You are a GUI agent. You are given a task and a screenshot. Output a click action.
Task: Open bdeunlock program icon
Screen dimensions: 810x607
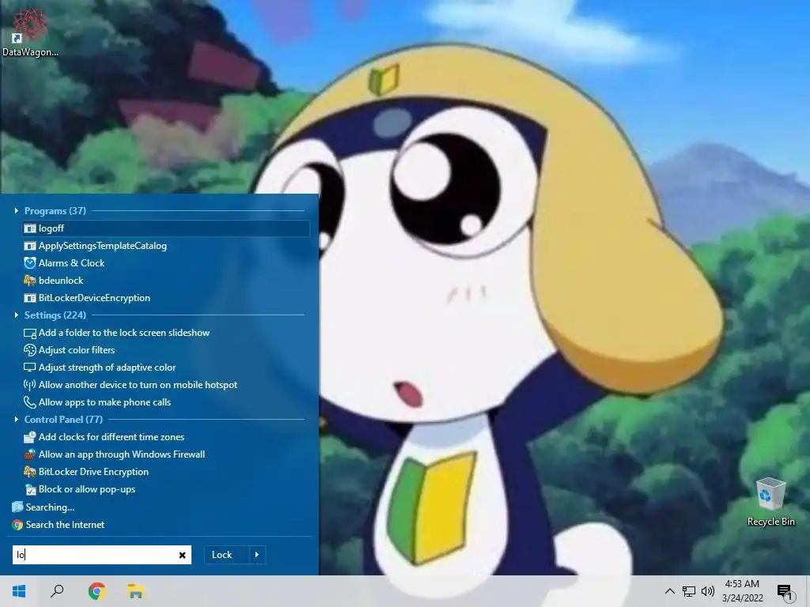pyautogui.click(x=30, y=281)
